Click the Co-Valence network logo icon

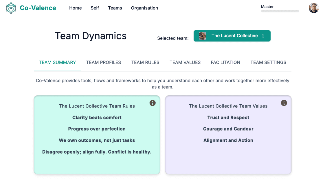pos(11,8)
